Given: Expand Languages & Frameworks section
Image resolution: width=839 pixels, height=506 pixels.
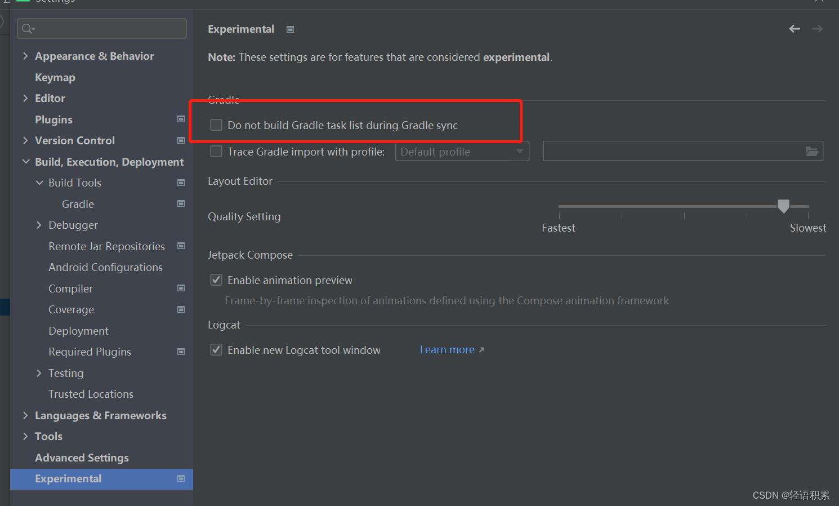Looking at the screenshot, I should 25,415.
